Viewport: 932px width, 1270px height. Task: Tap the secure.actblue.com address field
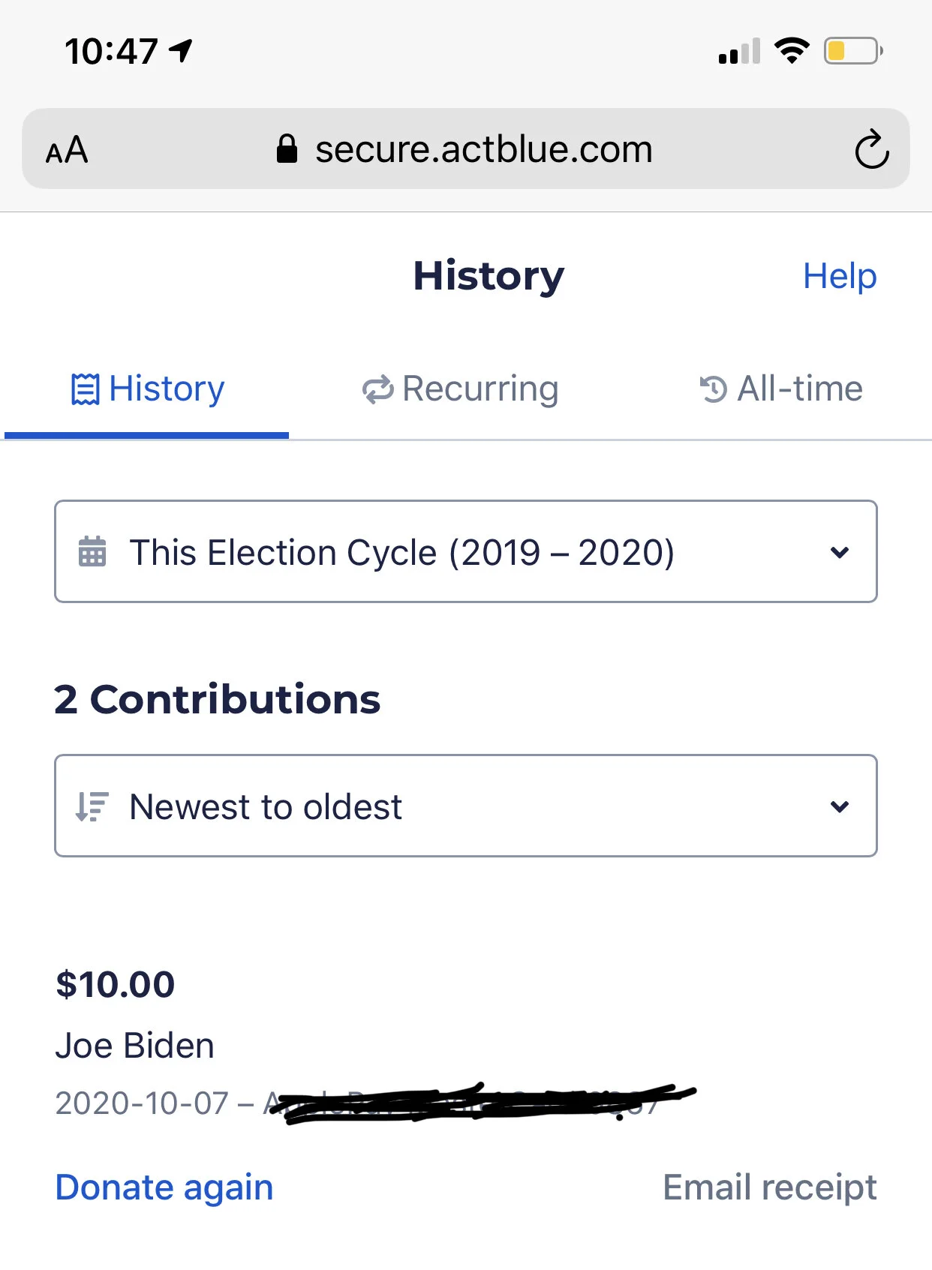(483, 149)
